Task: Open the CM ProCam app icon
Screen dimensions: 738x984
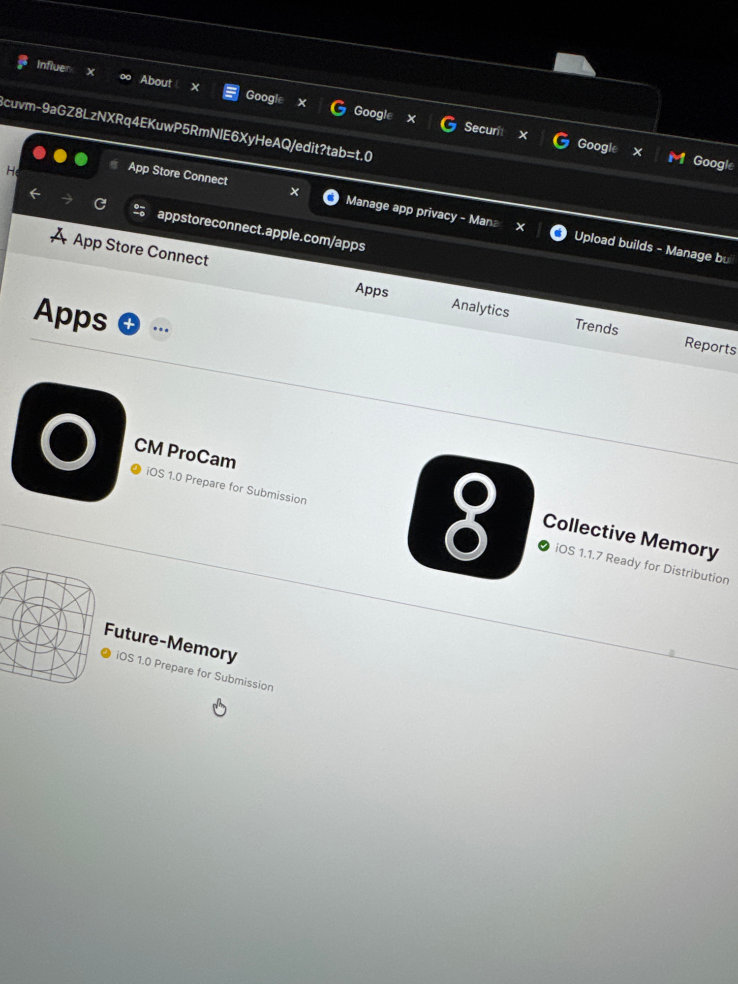Action: click(68, 442)
